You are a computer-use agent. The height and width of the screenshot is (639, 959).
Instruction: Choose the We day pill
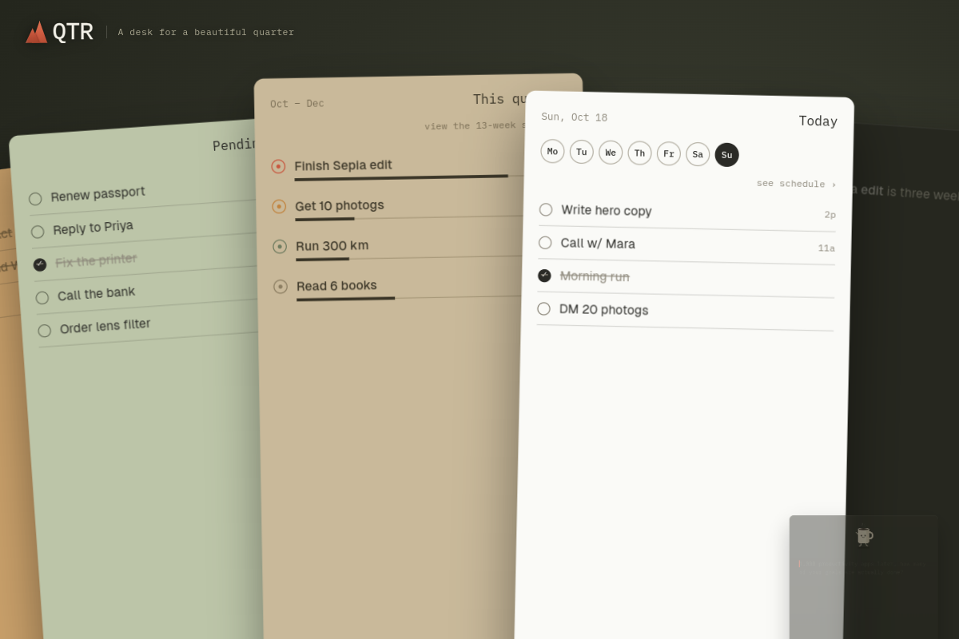(611, 153)
